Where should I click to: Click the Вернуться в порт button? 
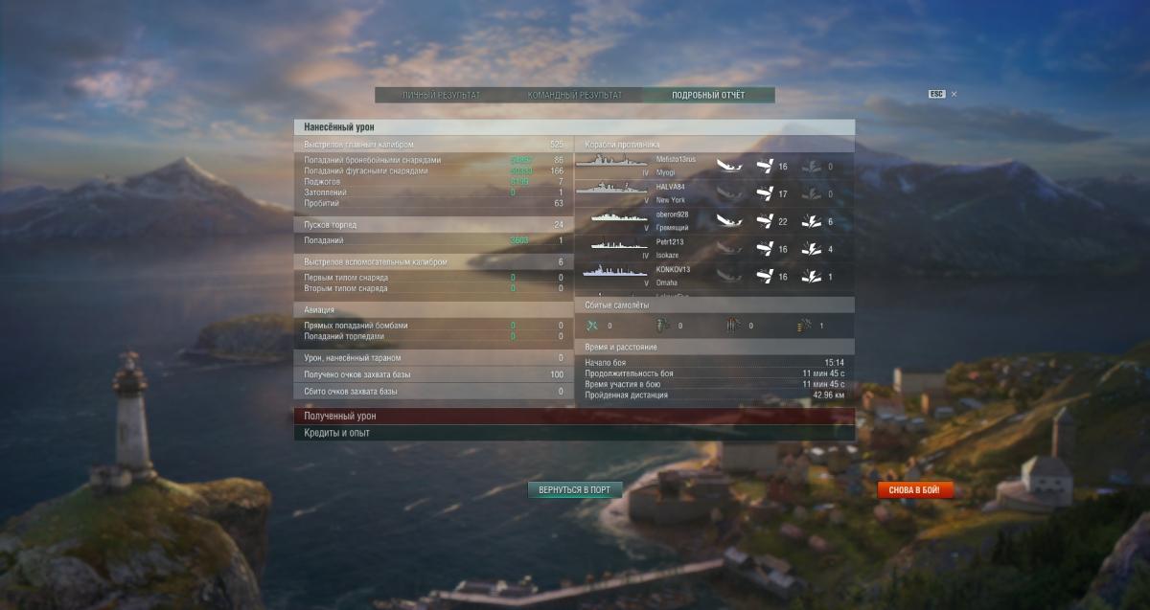coord(575,489)
